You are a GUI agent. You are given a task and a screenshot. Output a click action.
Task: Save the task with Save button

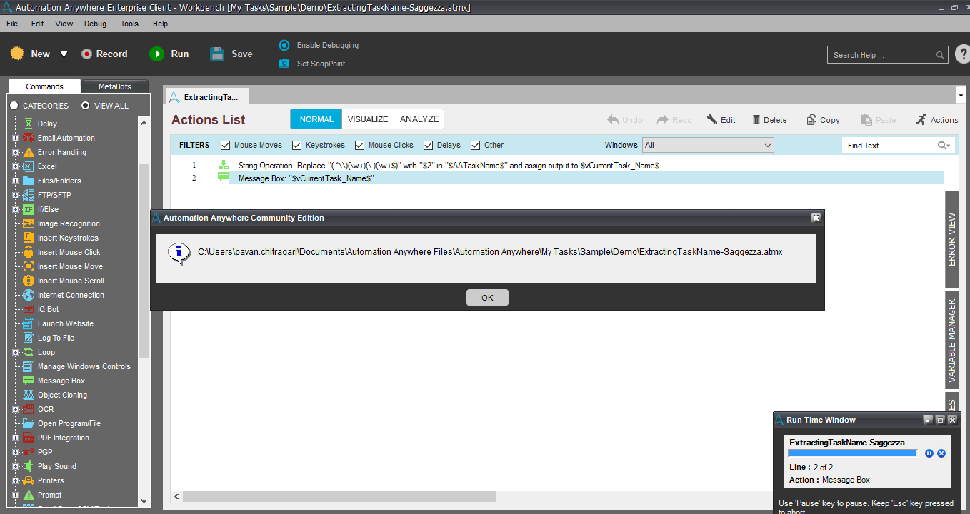coord(231,54)
